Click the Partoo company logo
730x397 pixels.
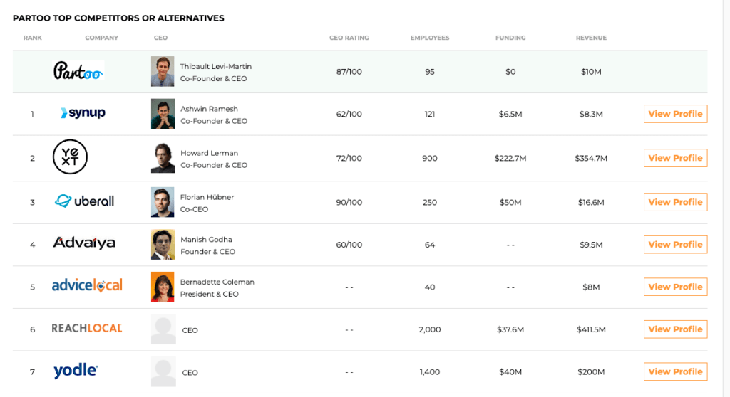pyautogui.click(x=78, y=71)
